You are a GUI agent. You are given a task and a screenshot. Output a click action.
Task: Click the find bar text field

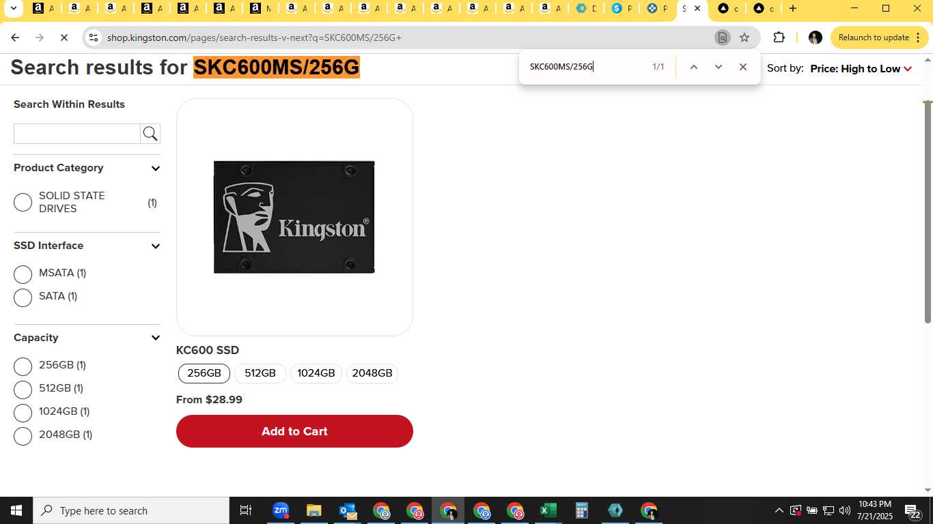(586, 67)
